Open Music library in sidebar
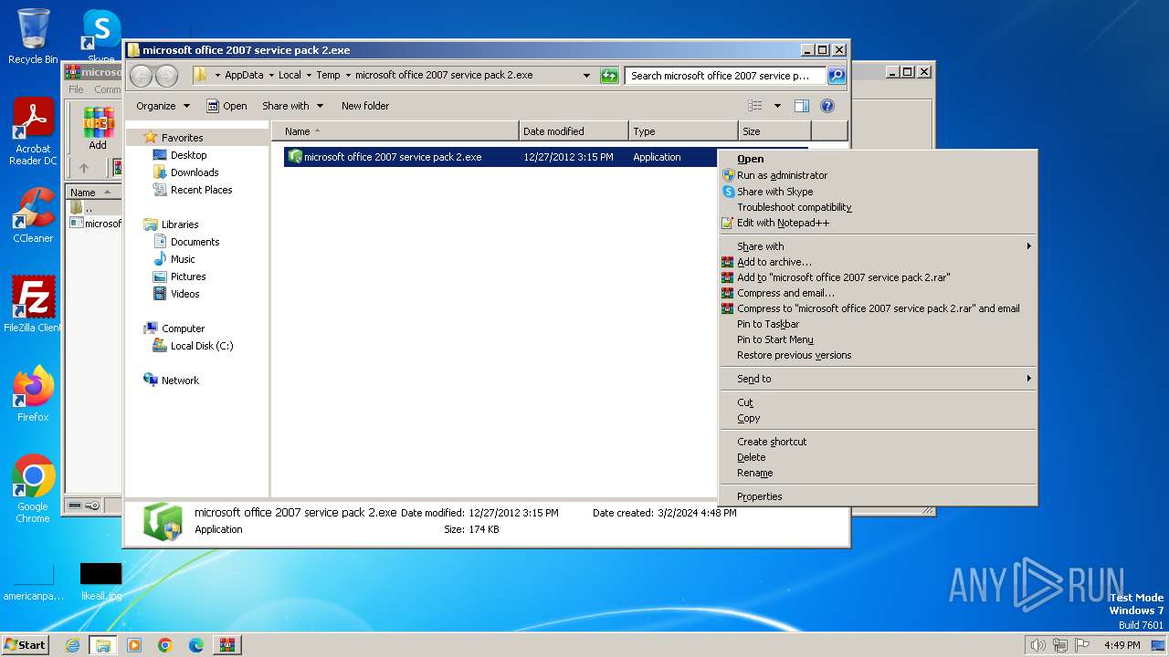1169x657 pixels. point(183,259)
